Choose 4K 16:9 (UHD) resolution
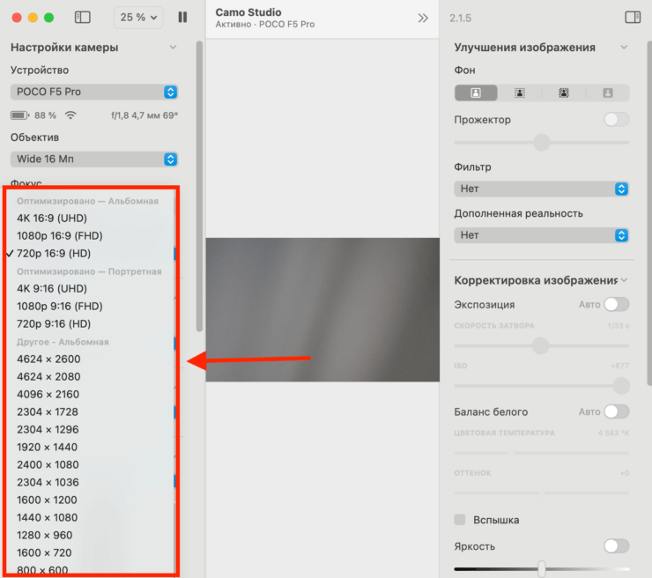 coord(52,218)
